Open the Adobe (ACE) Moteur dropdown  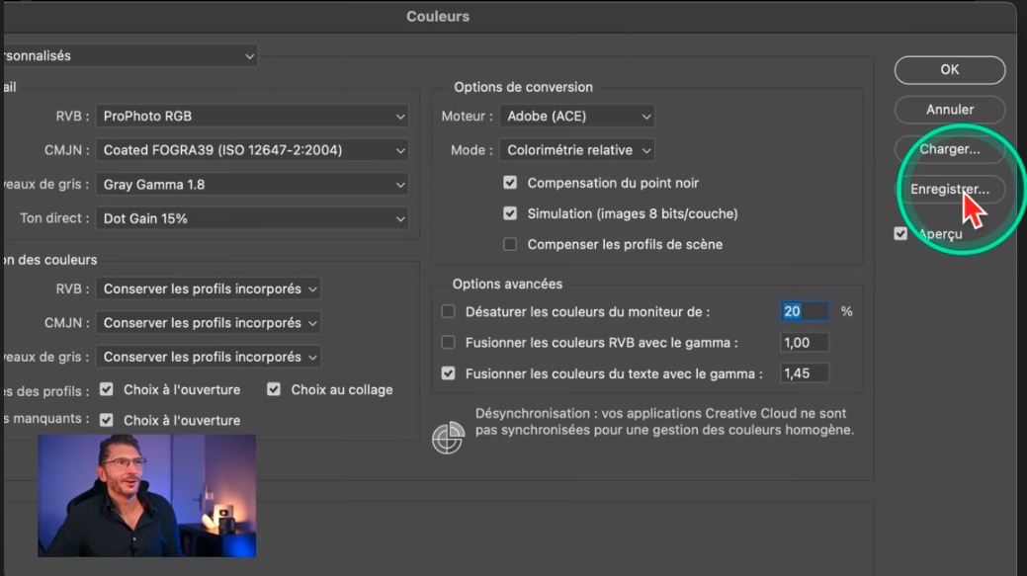(x=577, y=117)
